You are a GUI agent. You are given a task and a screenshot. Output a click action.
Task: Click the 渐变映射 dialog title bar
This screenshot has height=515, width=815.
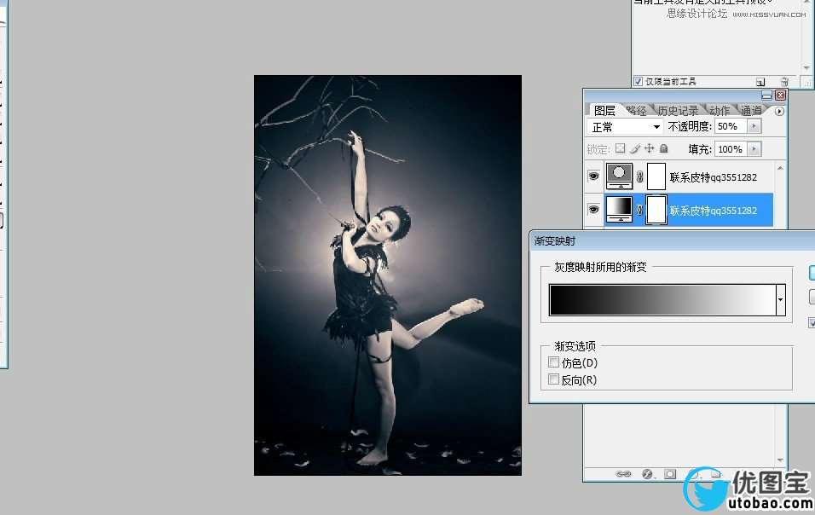[x=672, y=240]
